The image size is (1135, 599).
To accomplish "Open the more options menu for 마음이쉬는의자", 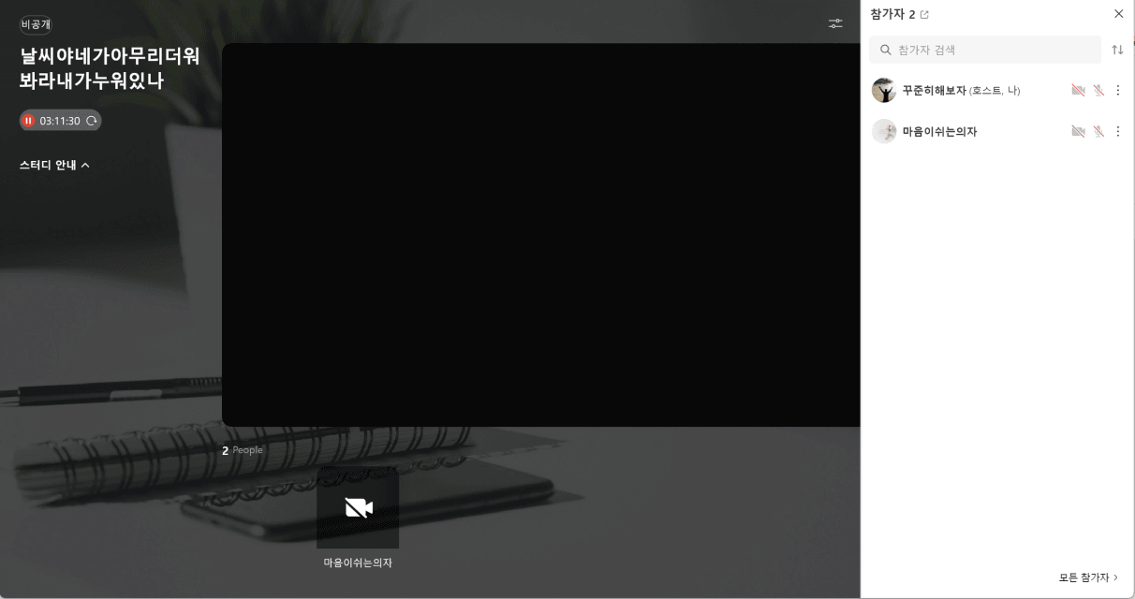I will tap(1117, 132).
